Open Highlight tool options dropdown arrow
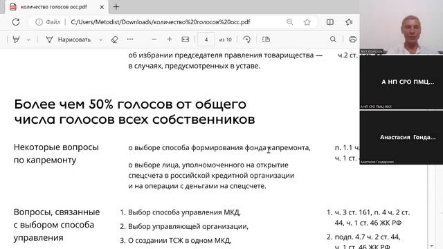 point(28,40)
